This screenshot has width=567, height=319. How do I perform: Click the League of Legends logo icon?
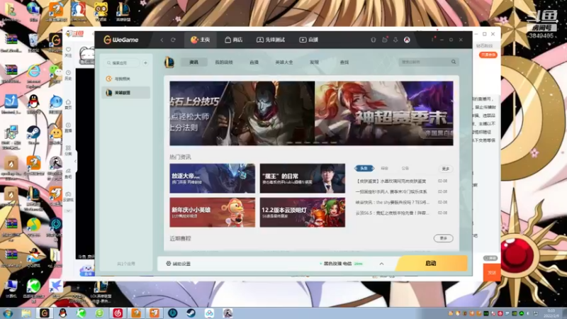169,62
